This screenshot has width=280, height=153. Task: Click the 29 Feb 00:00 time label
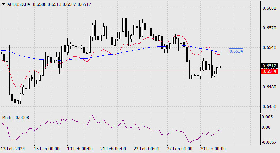pyautogui.click(x=213, y=149)
